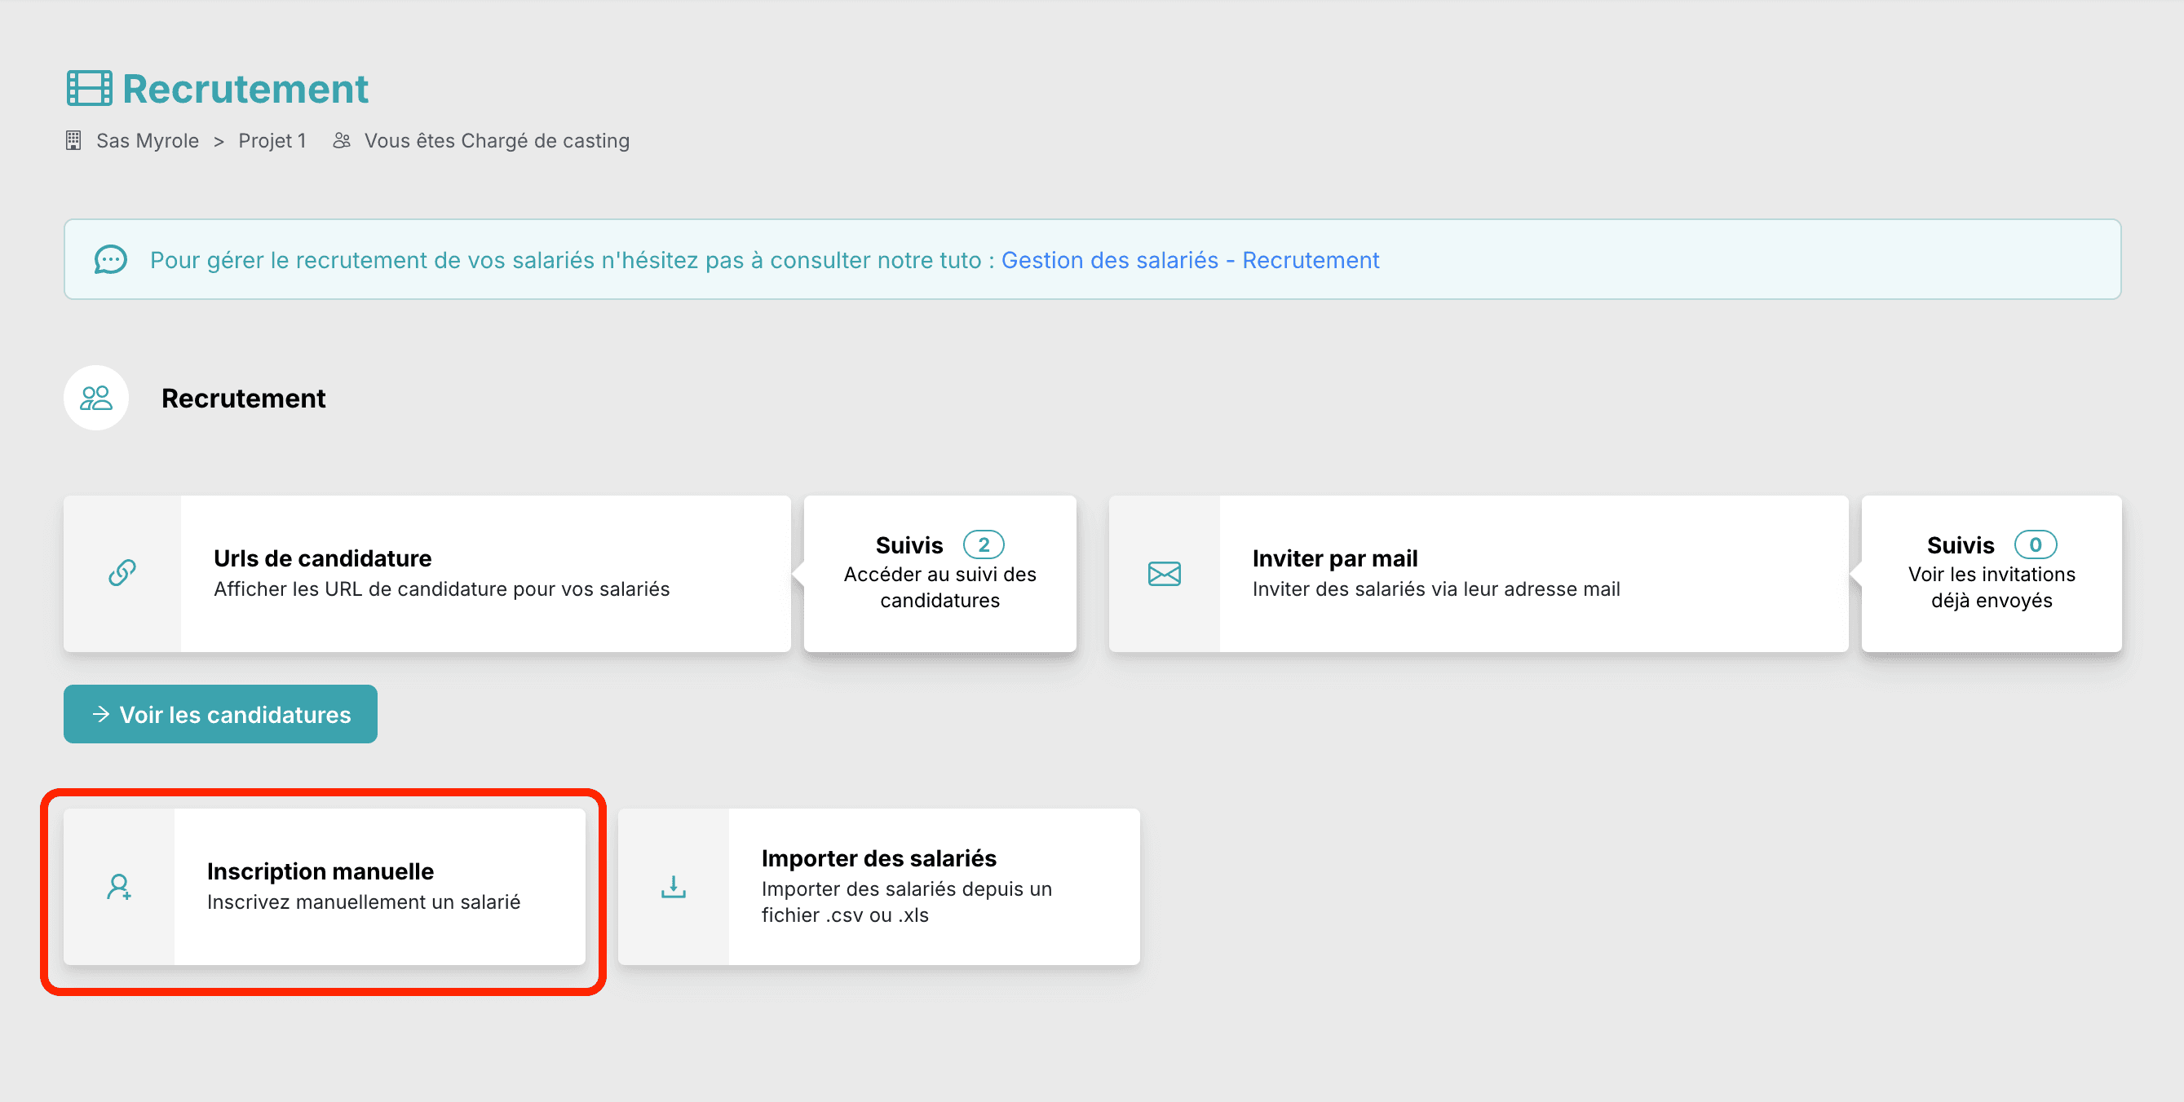2184x1102 pixels.
Task: Click the round users icon beside Recrutement heading
Action: click(95, 398)
